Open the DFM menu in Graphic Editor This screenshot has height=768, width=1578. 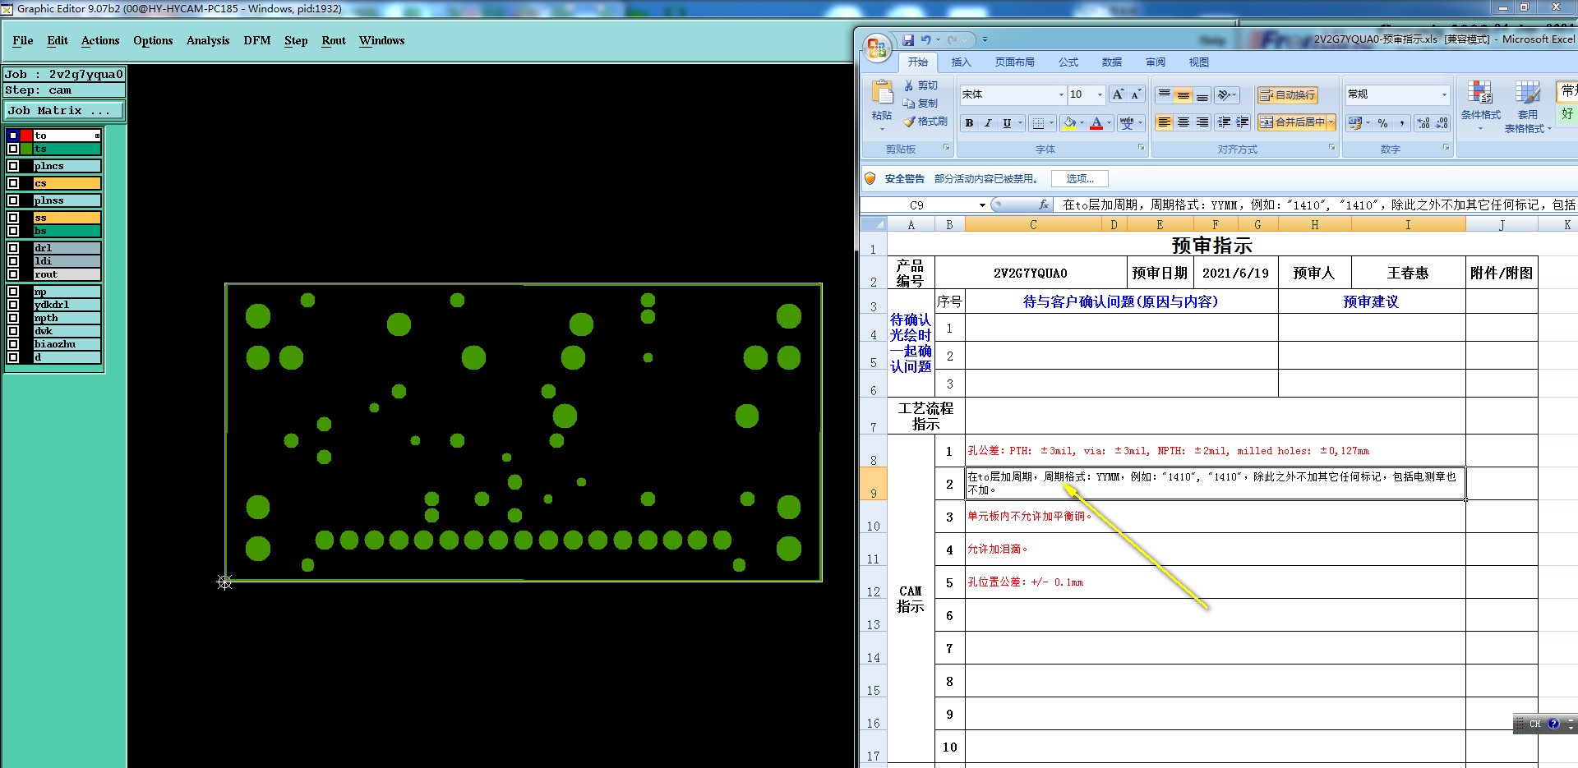pos(257,40)
